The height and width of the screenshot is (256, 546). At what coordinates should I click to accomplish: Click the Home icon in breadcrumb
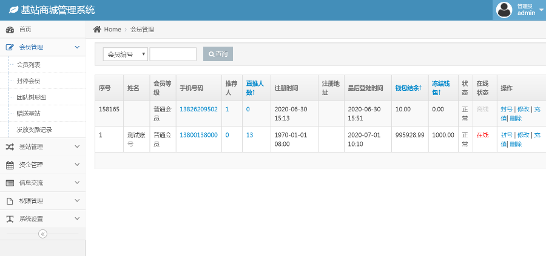[97, 29]
